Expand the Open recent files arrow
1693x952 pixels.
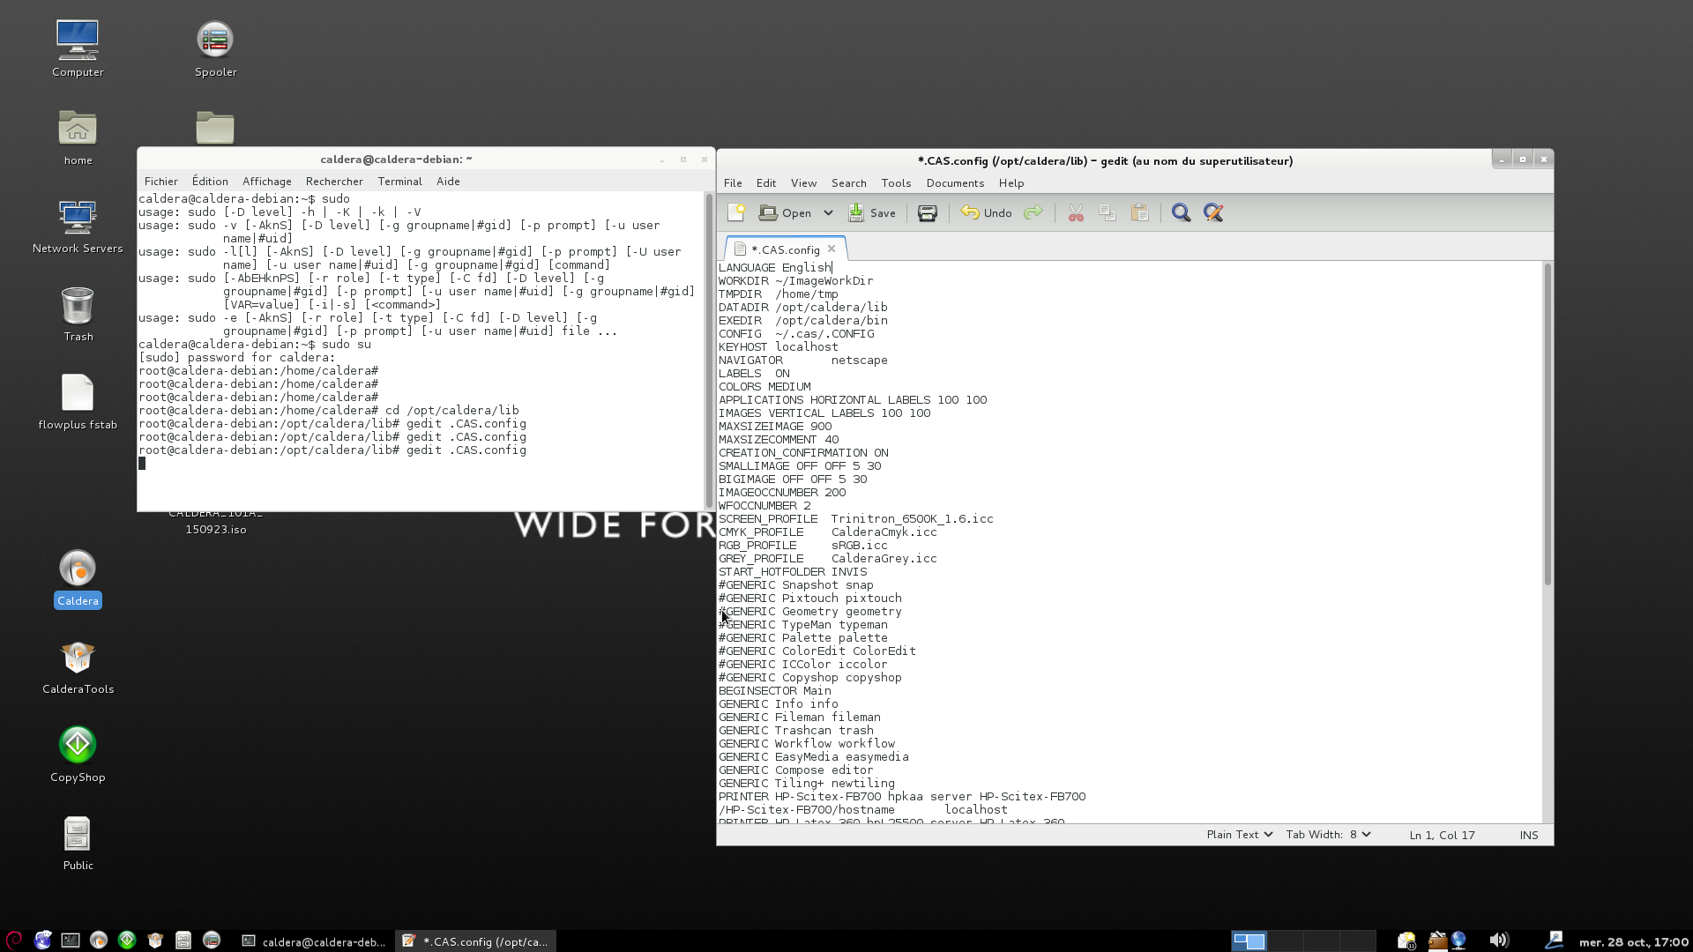point(828,213)
